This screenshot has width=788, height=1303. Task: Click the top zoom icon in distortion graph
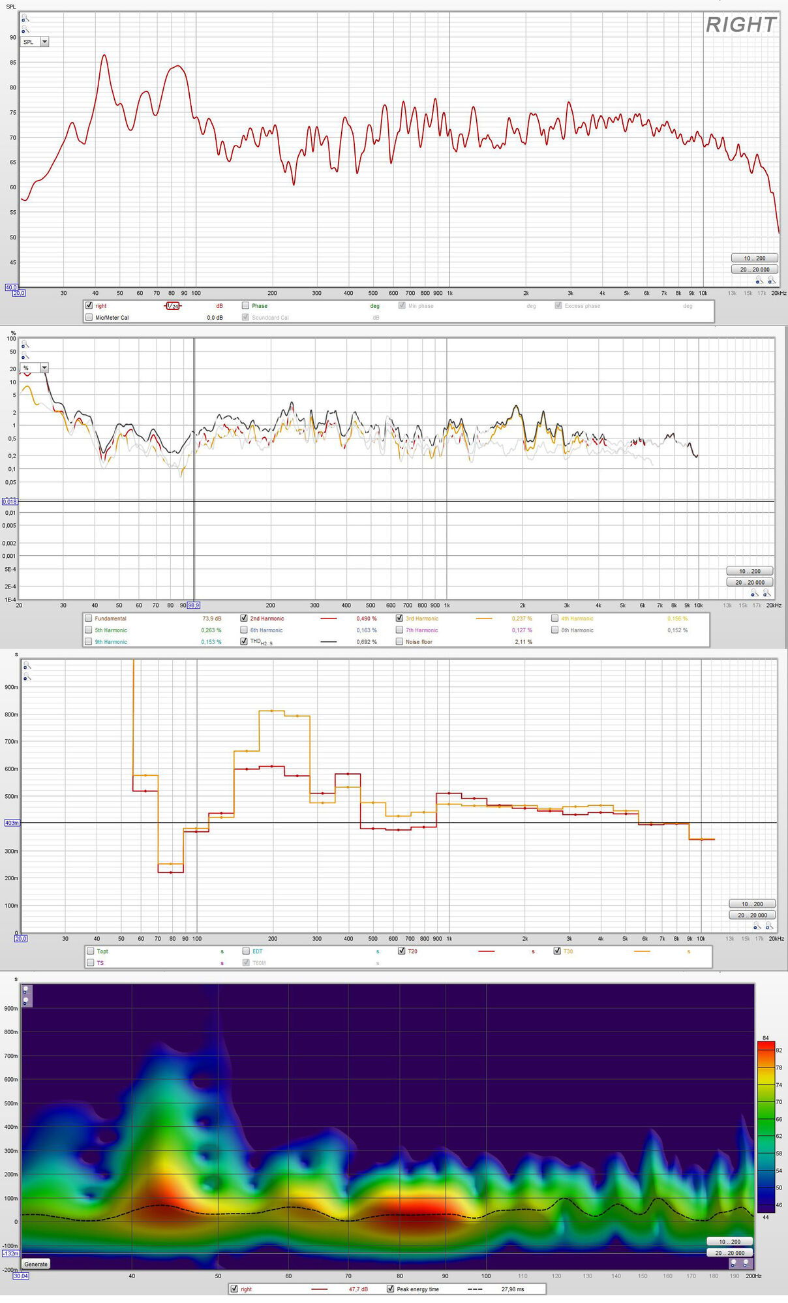point(25,344)
